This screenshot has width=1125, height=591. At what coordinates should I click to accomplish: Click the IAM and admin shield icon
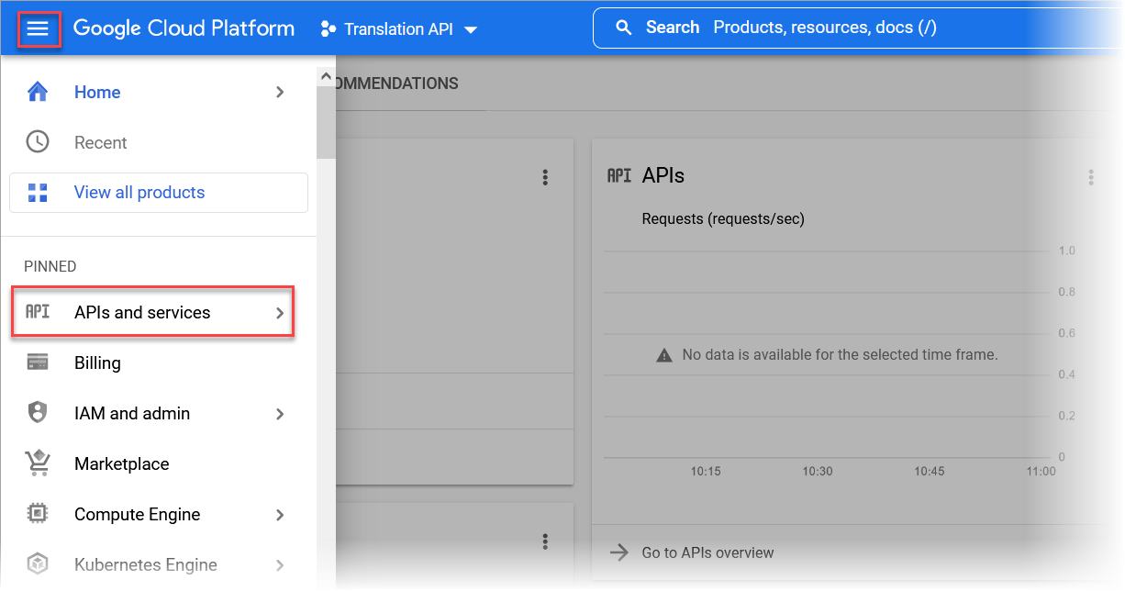[38, 413]
